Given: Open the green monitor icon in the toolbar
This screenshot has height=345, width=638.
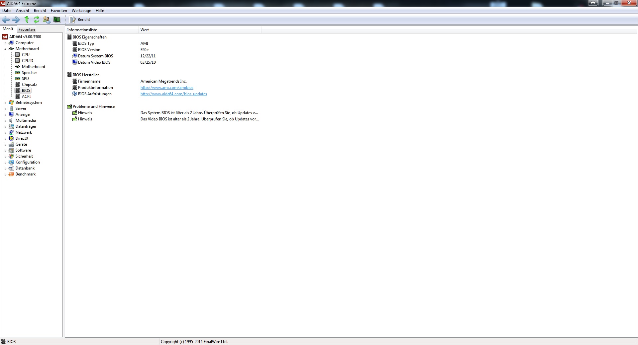Looking at the screenshot, I should pos(57,20).
